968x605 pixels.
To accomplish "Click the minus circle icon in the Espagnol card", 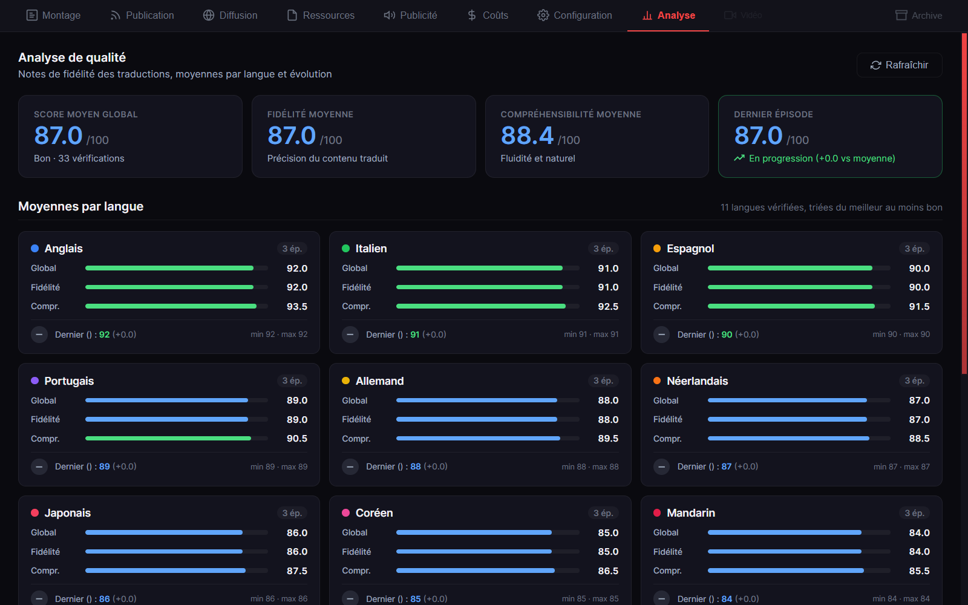I will 662,335.
